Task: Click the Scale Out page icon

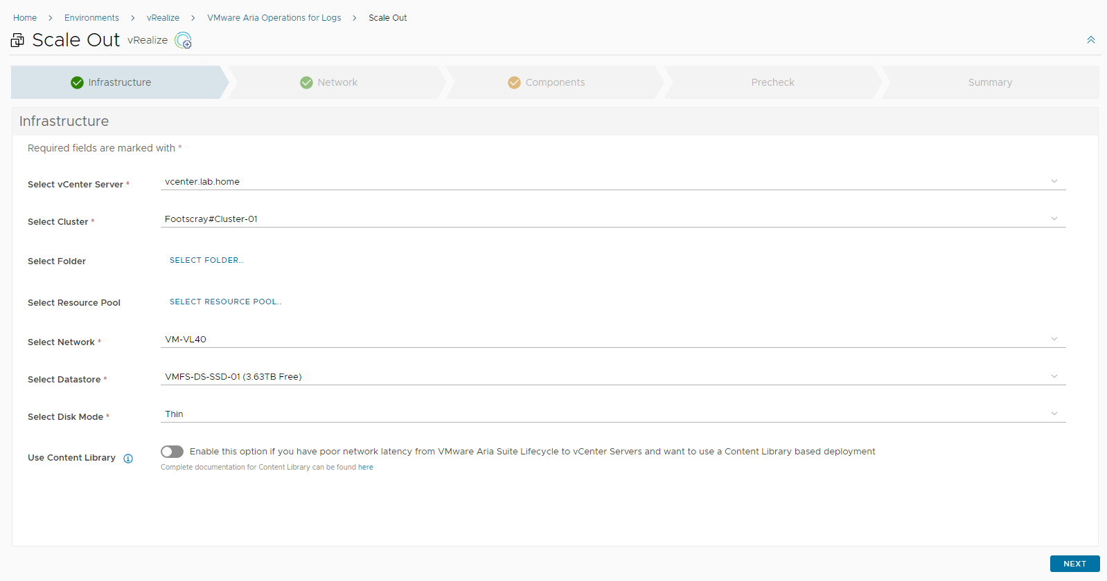Action: (x=17, y=41)
